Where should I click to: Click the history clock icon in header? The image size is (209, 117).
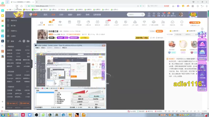pos(149,14)
